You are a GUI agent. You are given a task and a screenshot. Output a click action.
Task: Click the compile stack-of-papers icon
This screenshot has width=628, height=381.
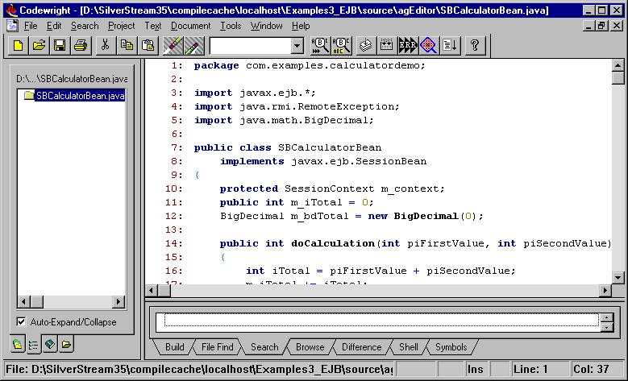(x=366, y=45)
